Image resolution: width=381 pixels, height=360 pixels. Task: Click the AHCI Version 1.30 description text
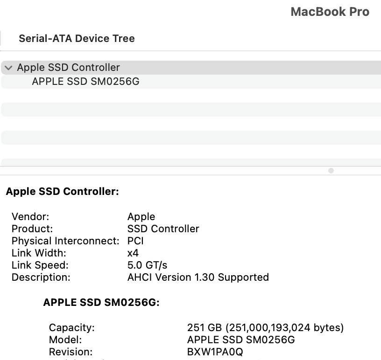[x=198, y=277]
